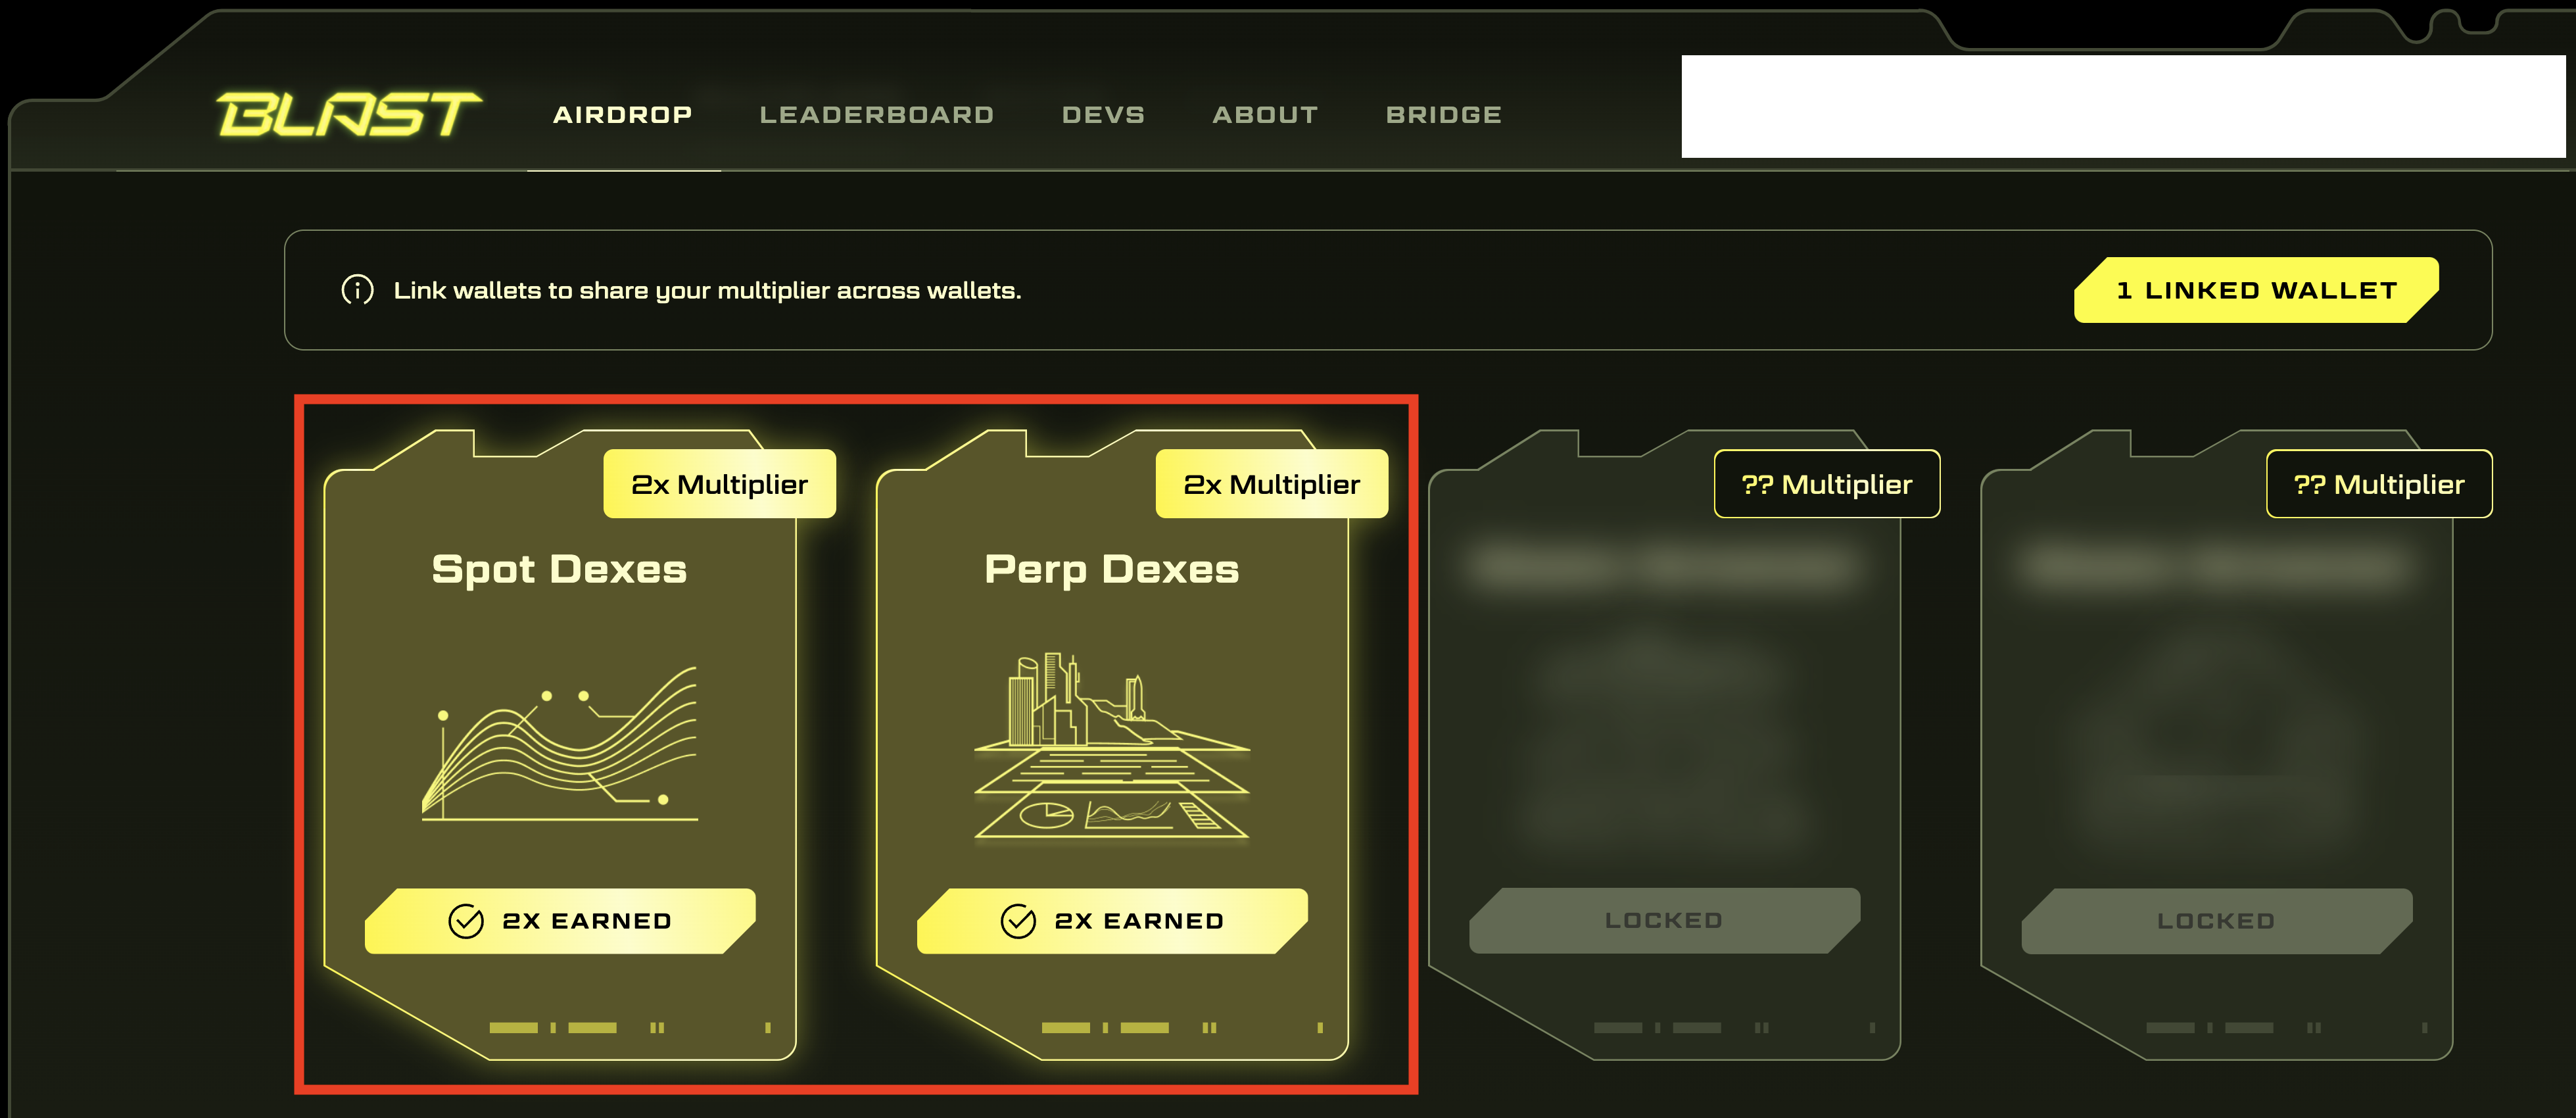This screenshot has width=2576, height=1118.
Task: Click the checkmark icon on Perp Dexes earned
Action: tap(1018, 921)
